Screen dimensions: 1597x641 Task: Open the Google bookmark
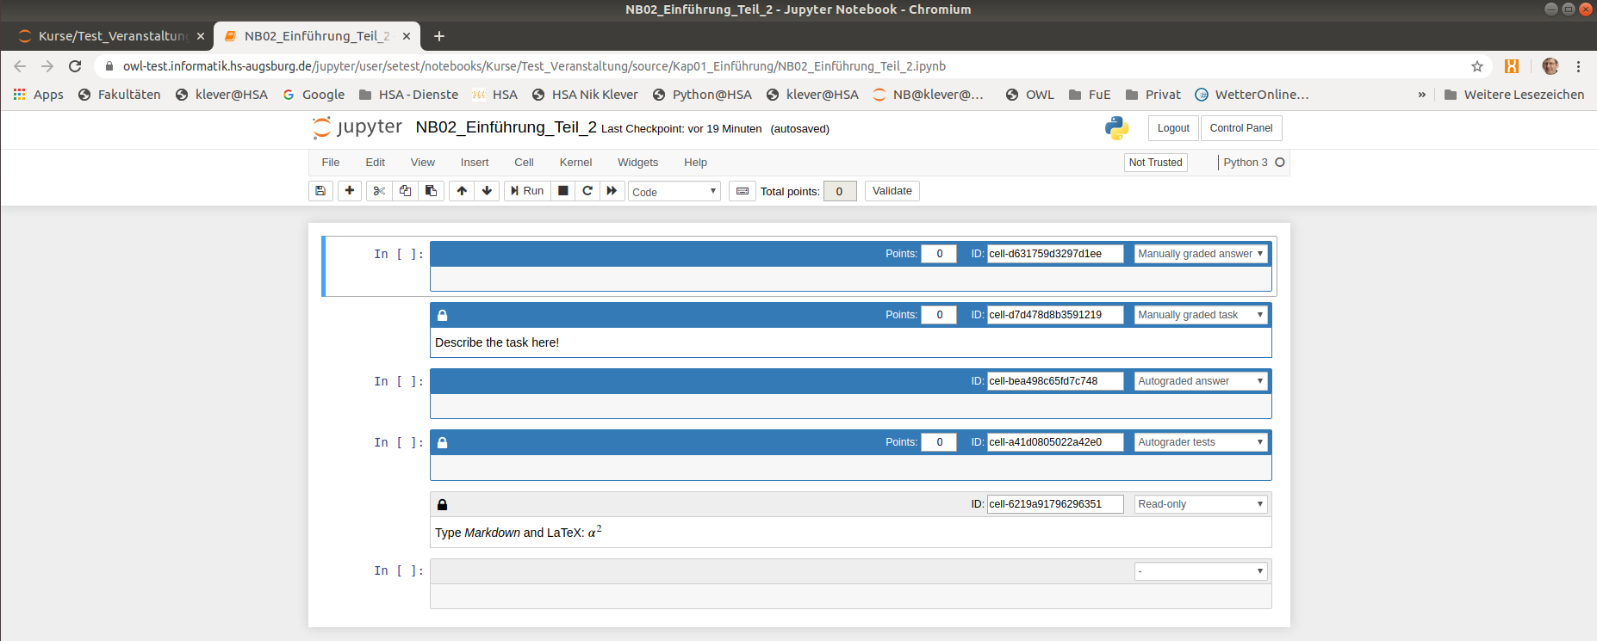pos(314,95)
